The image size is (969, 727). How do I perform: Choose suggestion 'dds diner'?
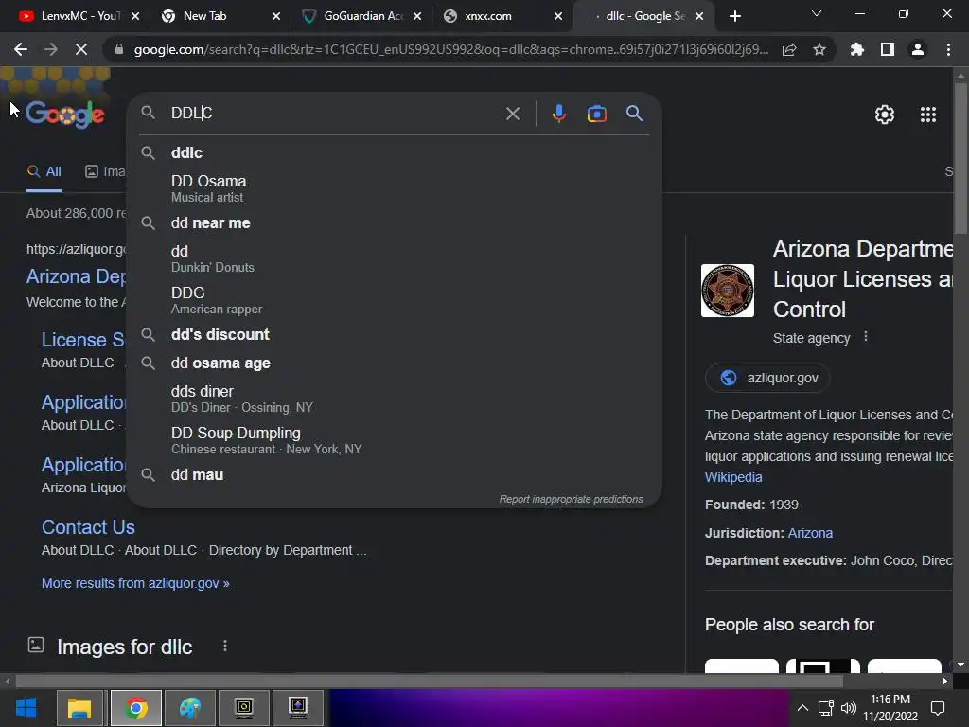395,399
